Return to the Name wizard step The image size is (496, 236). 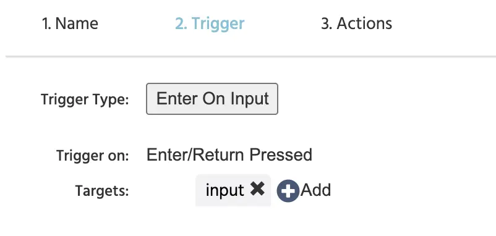pyautogui.click(x=70, y=23)
